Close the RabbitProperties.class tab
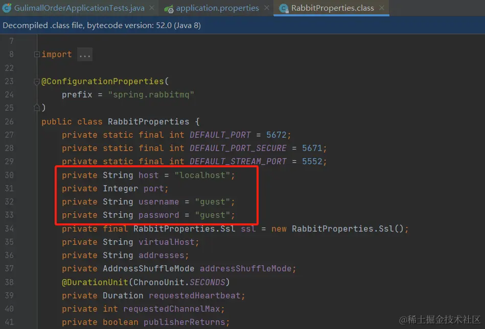Viewport: 485px width, 329px height. [x=381, y=8]
